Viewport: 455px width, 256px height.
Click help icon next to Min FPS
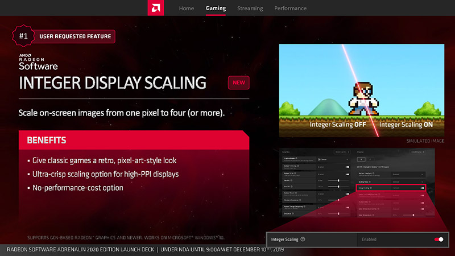291,180
